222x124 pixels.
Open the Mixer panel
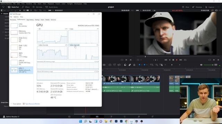tap(186, 7)
